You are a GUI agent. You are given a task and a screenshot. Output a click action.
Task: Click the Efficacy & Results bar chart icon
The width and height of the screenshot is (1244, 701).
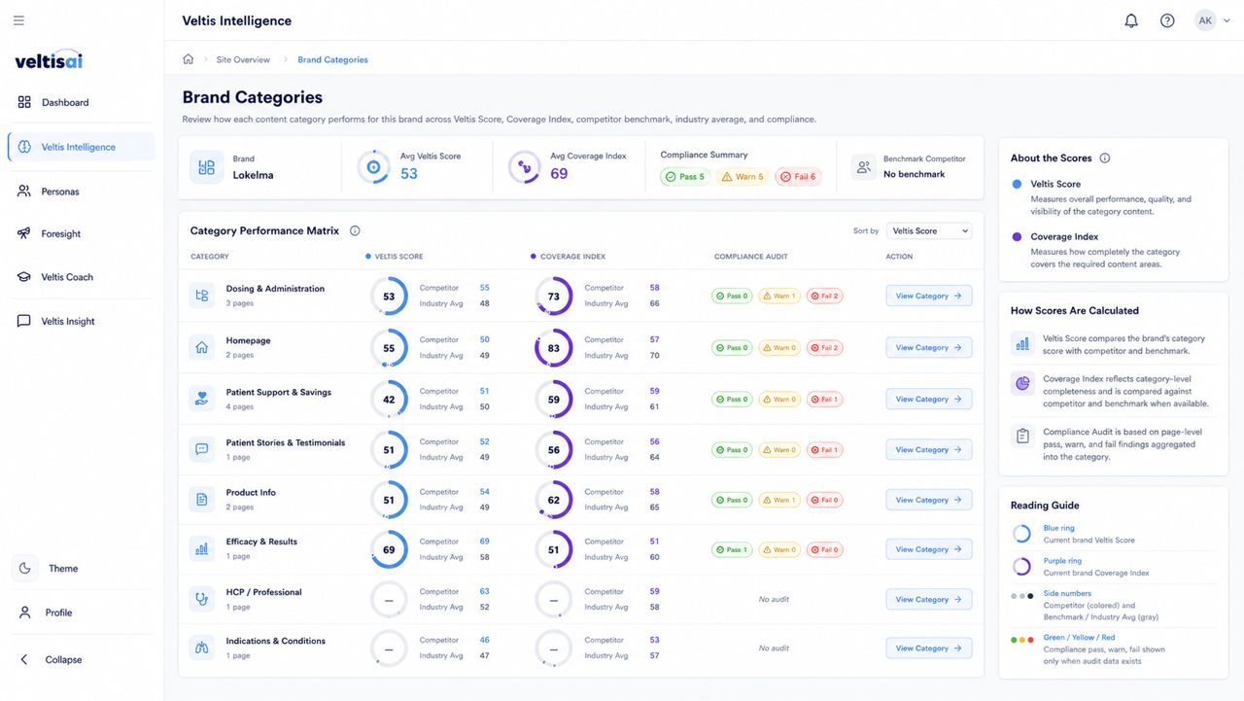202,549
